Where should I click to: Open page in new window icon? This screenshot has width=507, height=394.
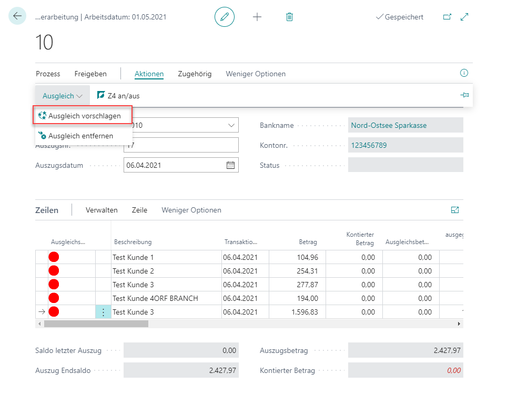447,17
